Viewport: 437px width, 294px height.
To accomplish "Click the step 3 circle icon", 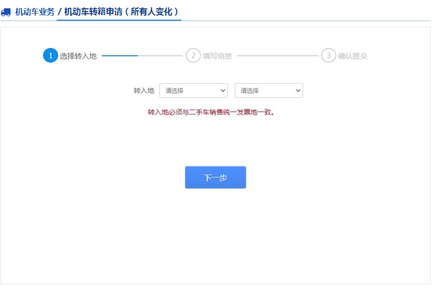I will (x=328, y=55).
